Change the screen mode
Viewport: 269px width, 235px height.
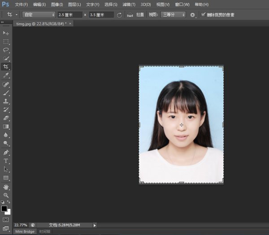(x=6, y=228)
